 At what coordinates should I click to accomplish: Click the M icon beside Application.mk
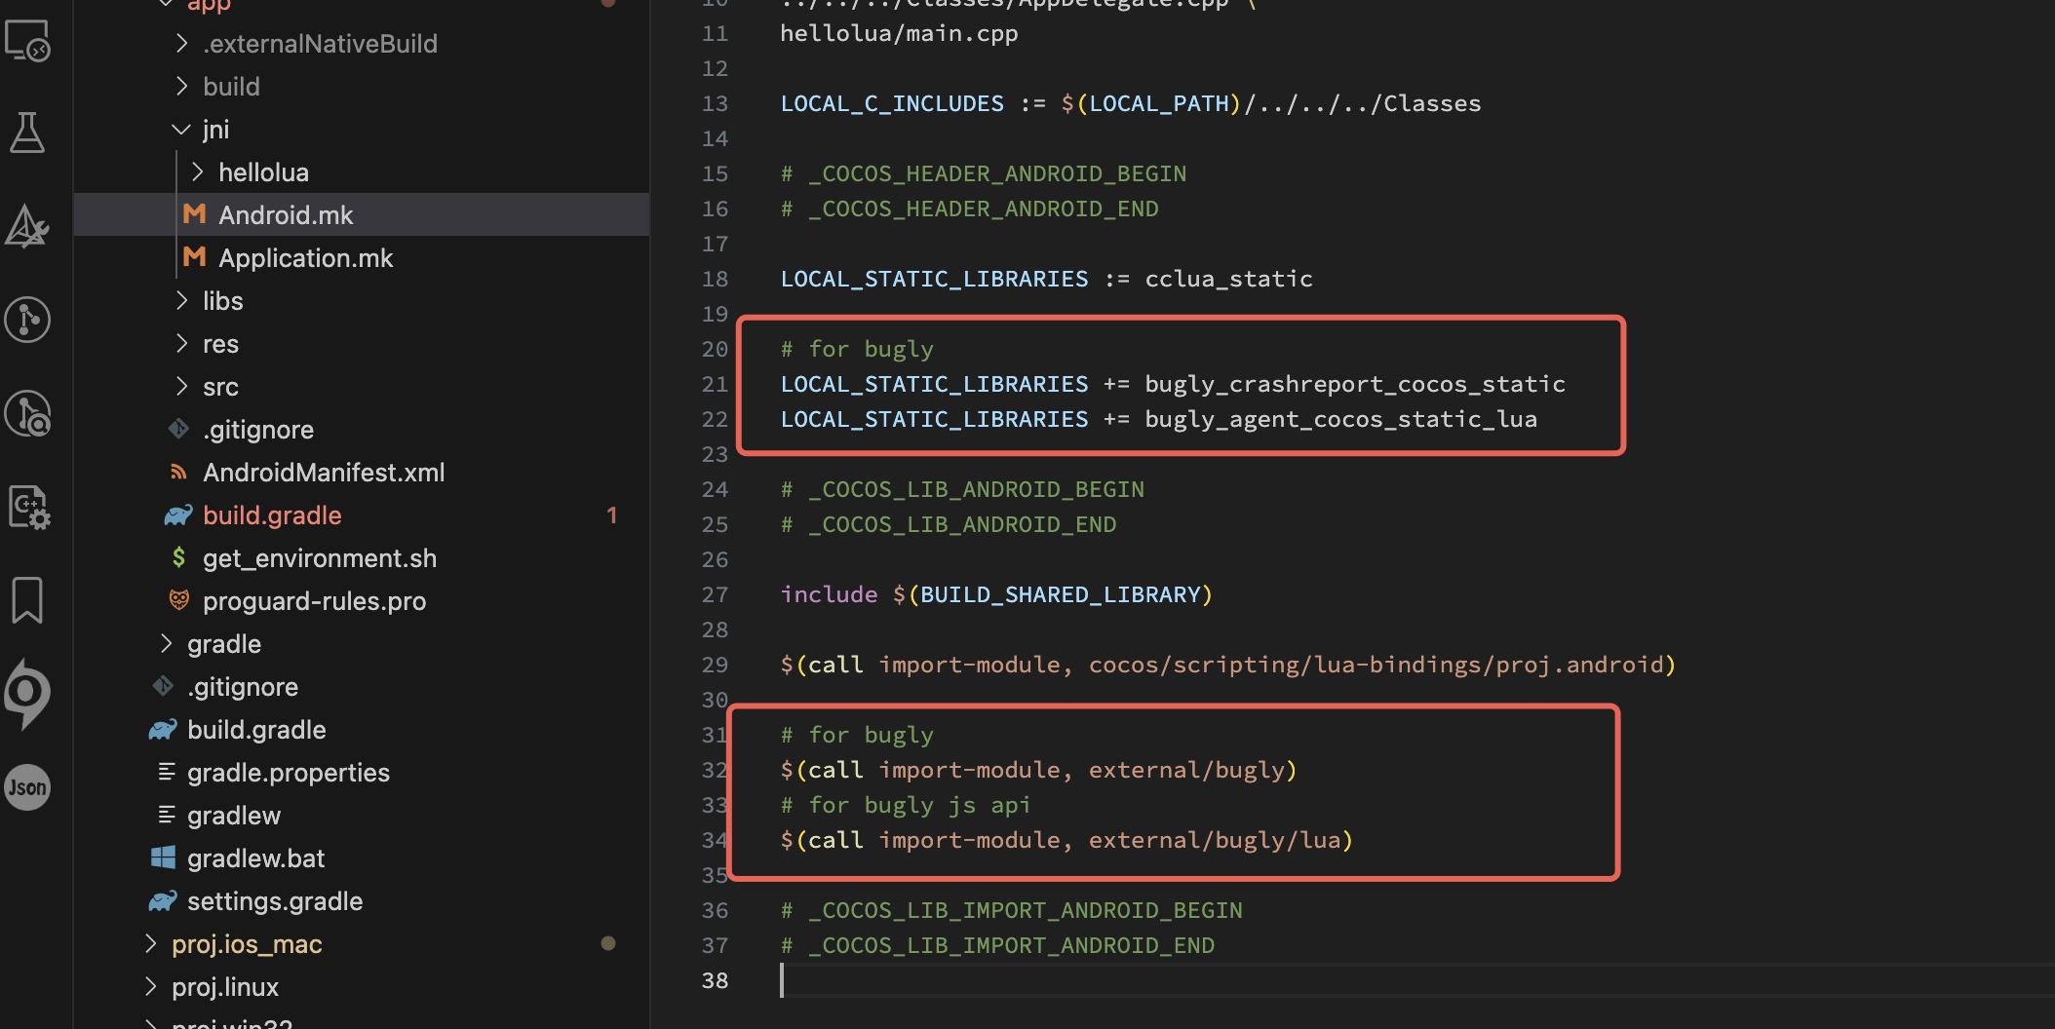click(x=194, y=257)
